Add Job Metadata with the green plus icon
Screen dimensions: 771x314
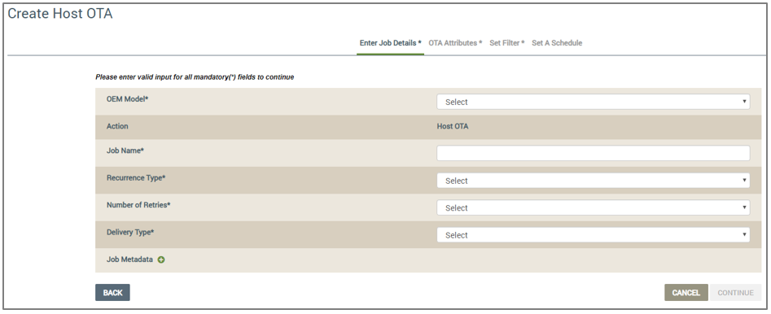[161, 259]
